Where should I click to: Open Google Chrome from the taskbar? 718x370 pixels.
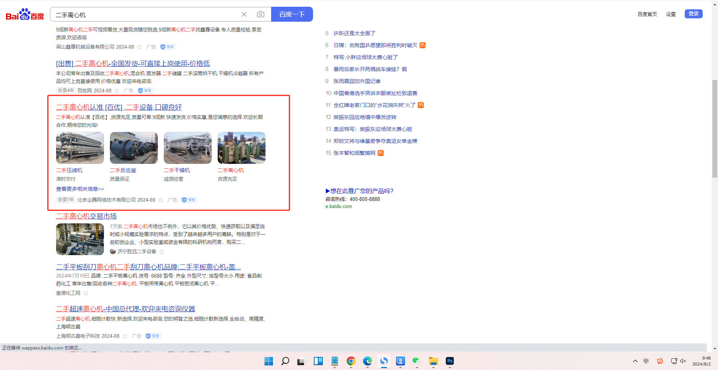click(x=351, y=361)
